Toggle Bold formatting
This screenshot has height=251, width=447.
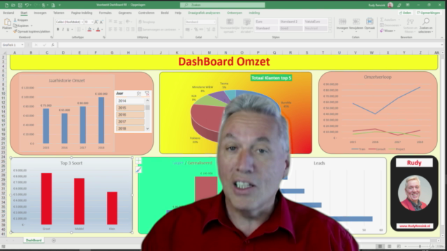[58, 29]
